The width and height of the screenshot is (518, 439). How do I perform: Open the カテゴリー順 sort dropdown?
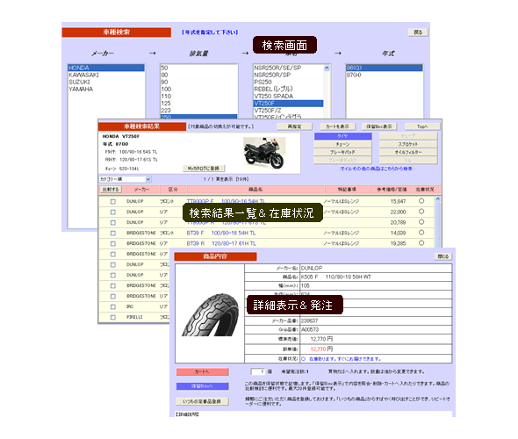126,179
